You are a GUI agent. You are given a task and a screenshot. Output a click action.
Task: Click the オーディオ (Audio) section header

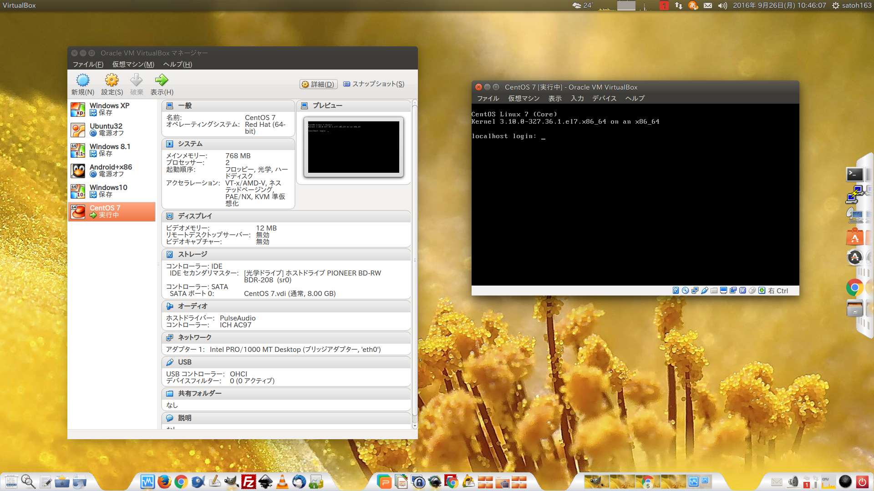point(286,306)
